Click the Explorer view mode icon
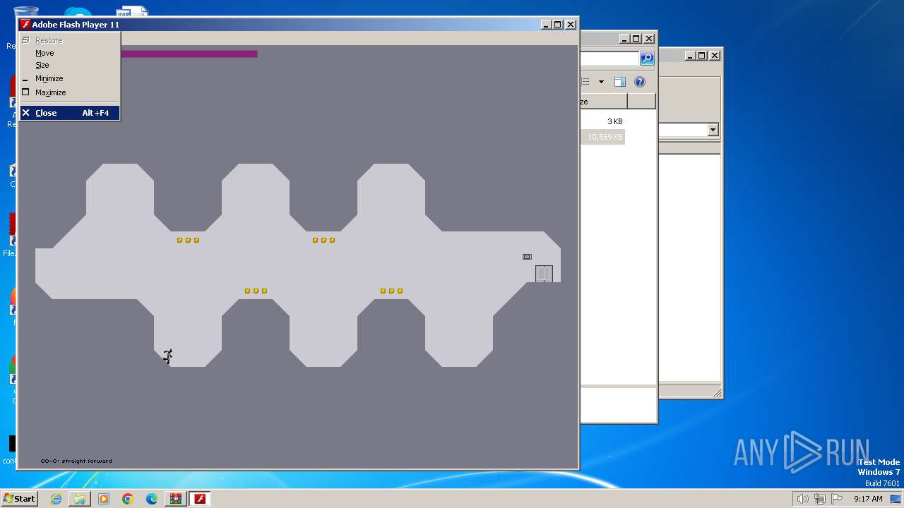Screen dimensions: 904x508 point(585,82)
